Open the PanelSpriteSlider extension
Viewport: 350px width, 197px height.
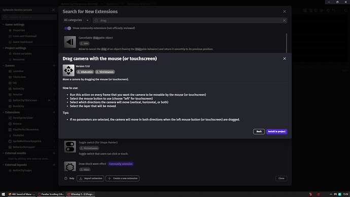pos(23,118)
